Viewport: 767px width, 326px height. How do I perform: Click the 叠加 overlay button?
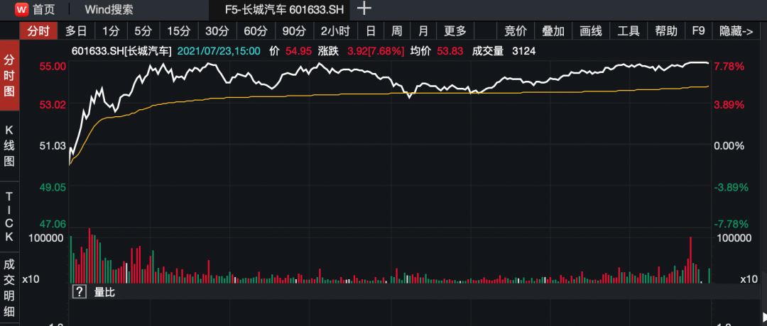click(553, 31)
